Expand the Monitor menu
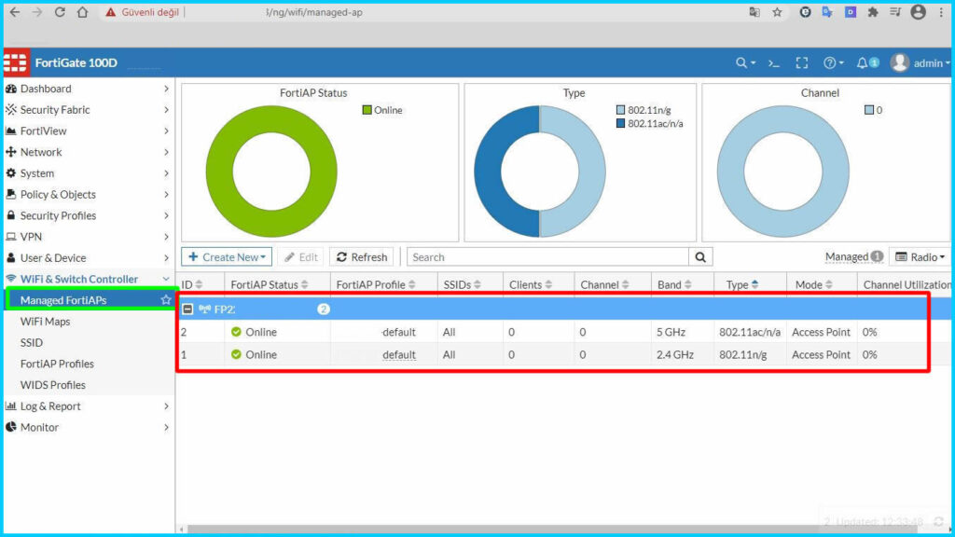The image size is (955, 537). click(x=89, y=427)
